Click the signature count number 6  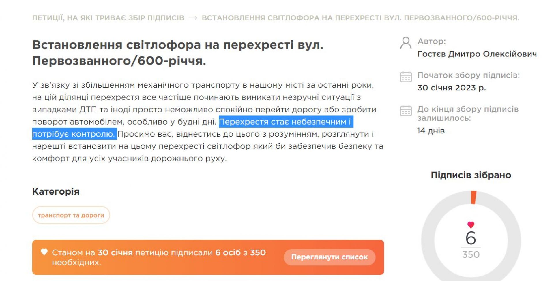(x=471, y=238)
